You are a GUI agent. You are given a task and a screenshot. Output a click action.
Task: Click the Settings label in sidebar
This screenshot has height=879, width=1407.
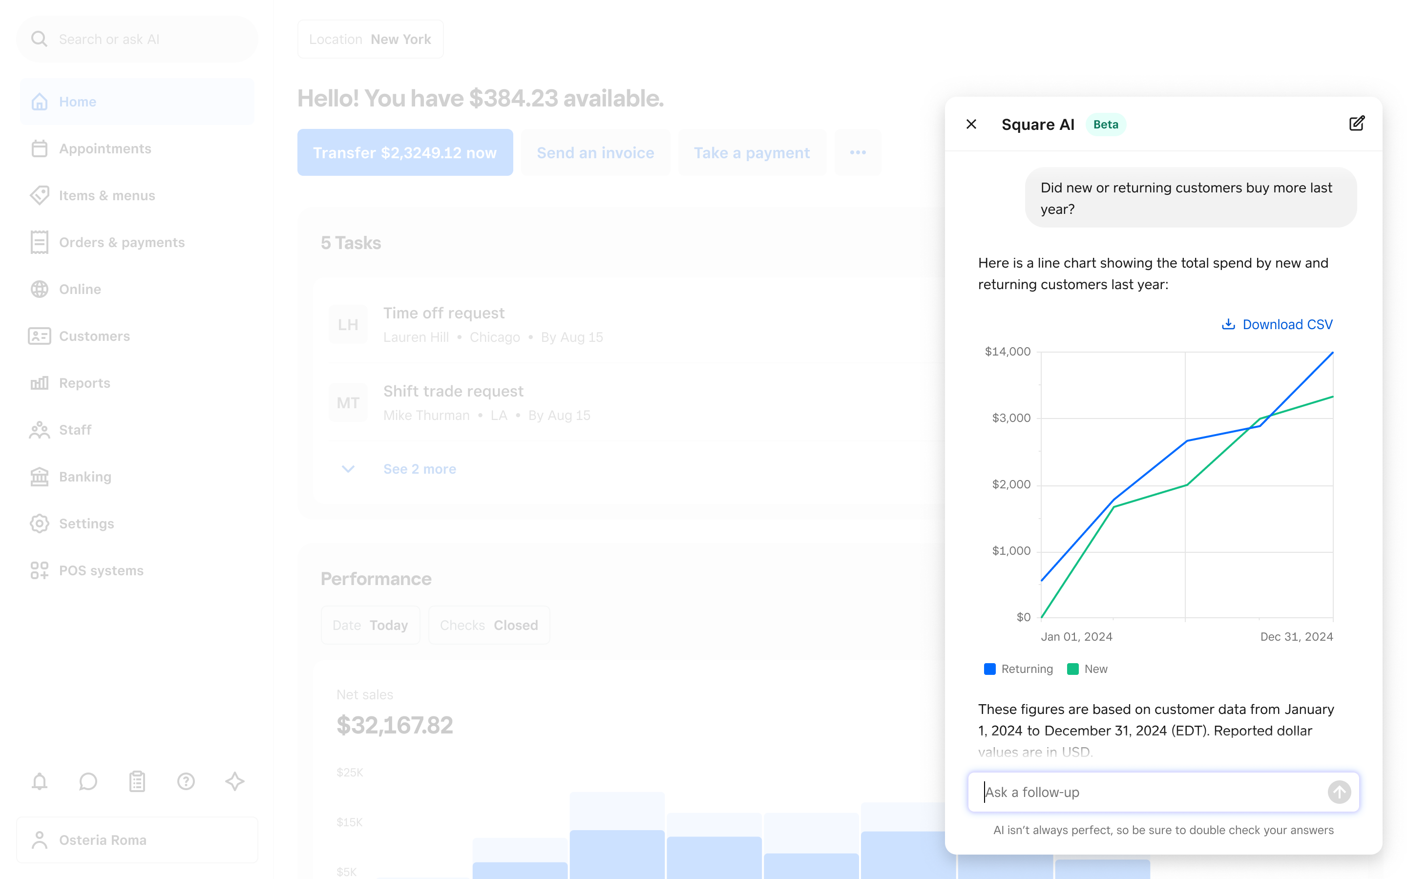click(86, 523)
